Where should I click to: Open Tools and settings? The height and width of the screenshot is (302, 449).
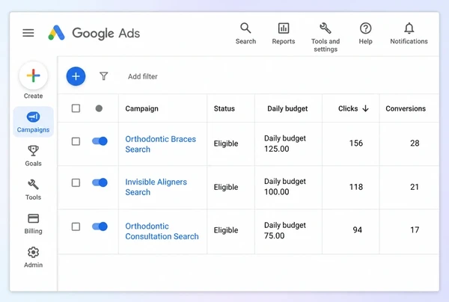[326, 37]
